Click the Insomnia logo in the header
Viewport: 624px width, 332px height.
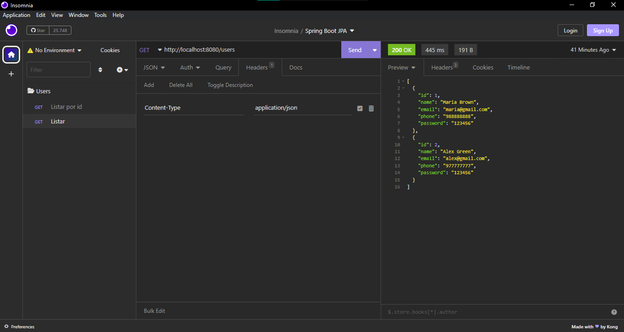11,31
